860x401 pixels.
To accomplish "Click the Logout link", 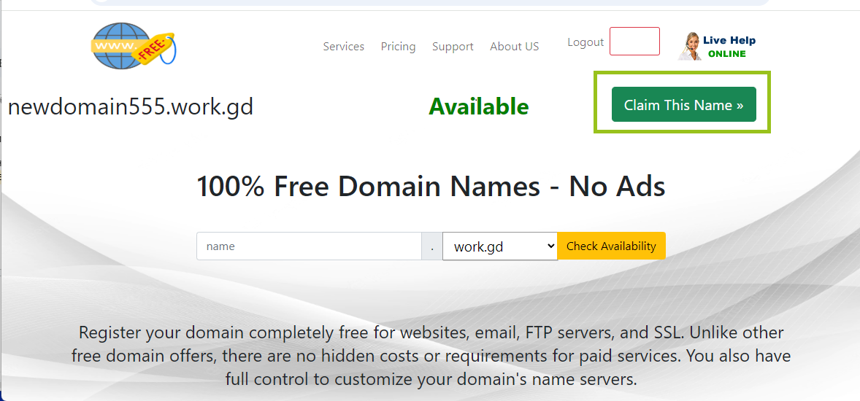I will pyautogui.click(x=586, y=42).
